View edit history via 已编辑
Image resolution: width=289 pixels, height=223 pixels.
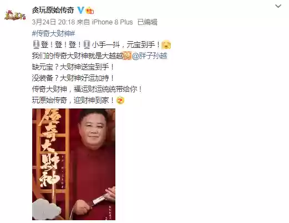[148, 22]
